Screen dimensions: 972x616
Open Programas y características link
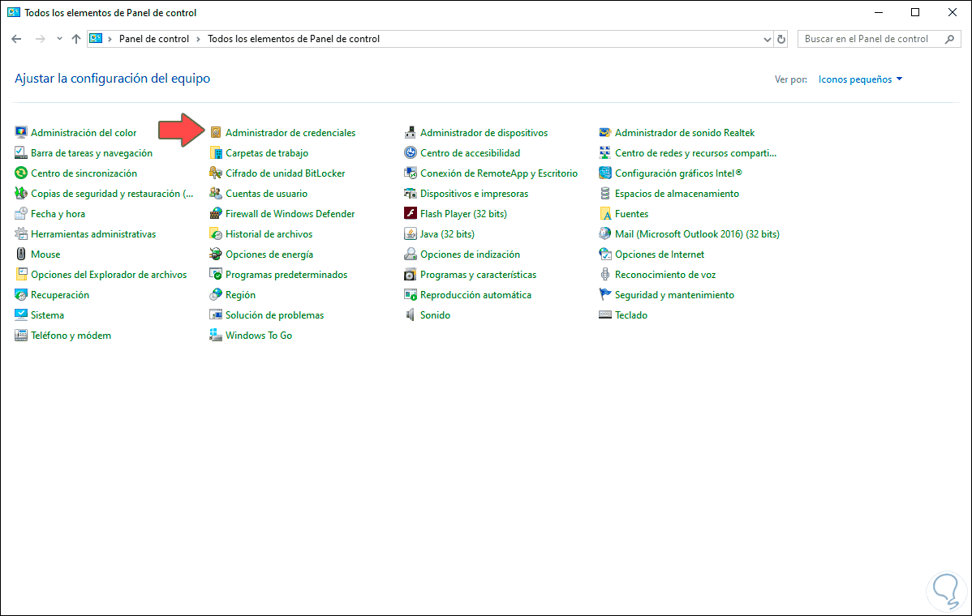[479, 275]
